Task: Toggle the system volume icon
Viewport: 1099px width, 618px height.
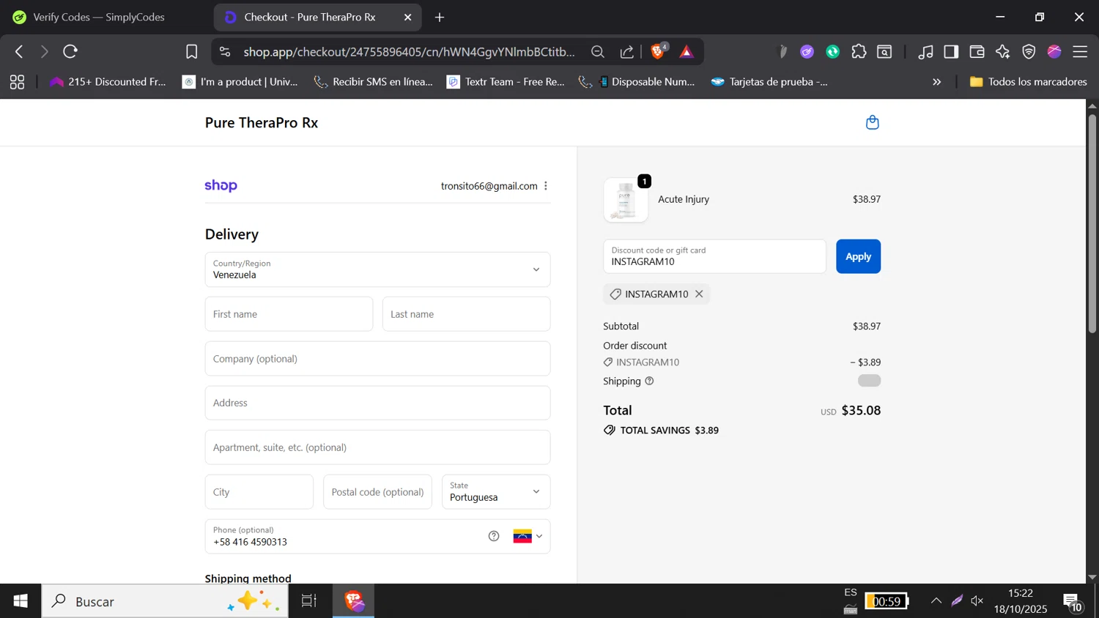Action: [x=977, y=601]
